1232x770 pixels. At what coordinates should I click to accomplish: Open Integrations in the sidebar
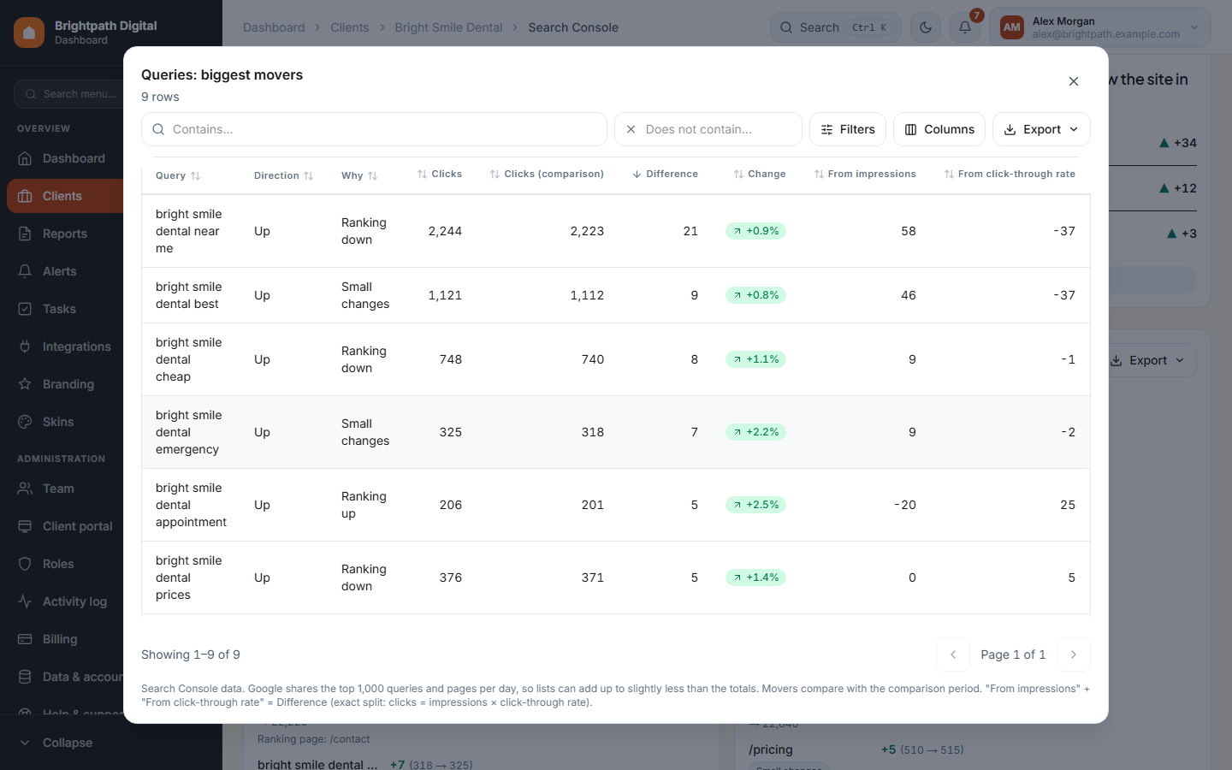click(65, 346)
